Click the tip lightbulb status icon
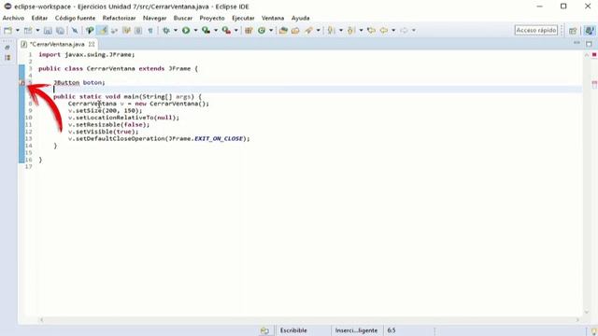Screen dimensions: 598x336 coord(594,331)
